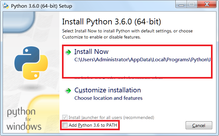Image resolution: width=219 pixels, height=136 pixels.
Task: Minimize the Python Setup window
Action: (x=181, y=4)
